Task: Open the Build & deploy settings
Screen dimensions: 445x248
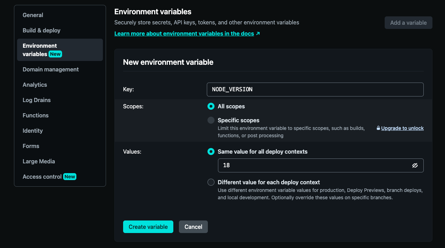Action: 42,30
